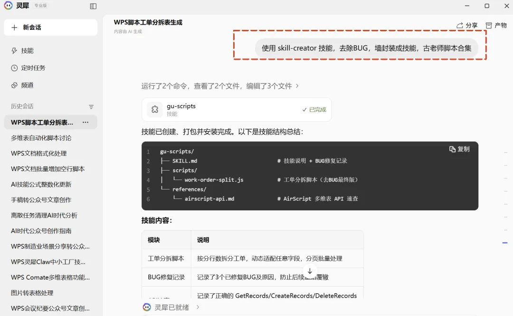This screenshot has width=513, height=316.
Task: Select the active WPS脚本工单分拆表 conversation
Action: [51, 122]
